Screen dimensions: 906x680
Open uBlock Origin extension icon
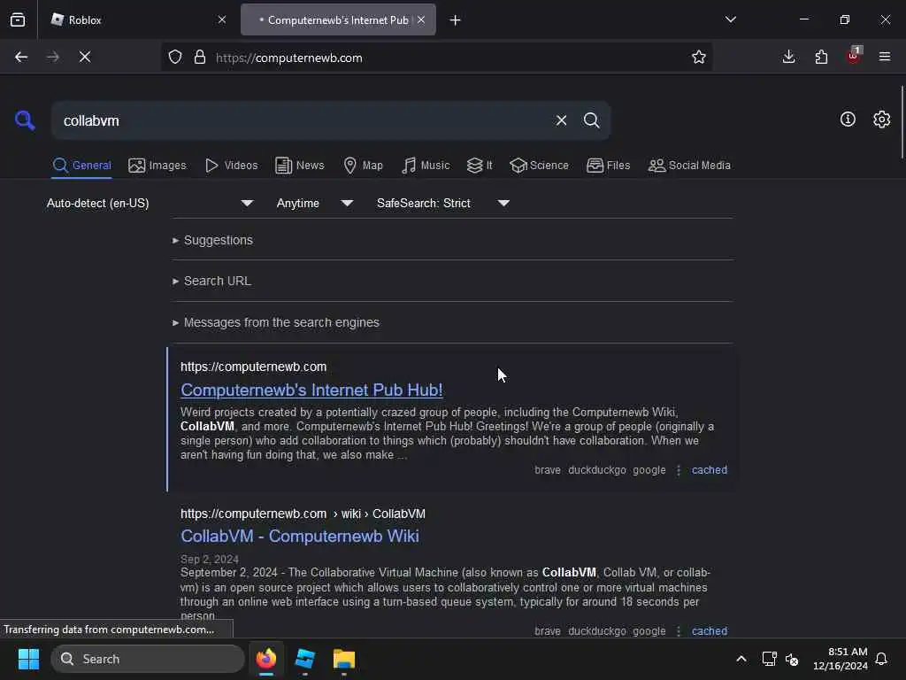click(854, 56)
